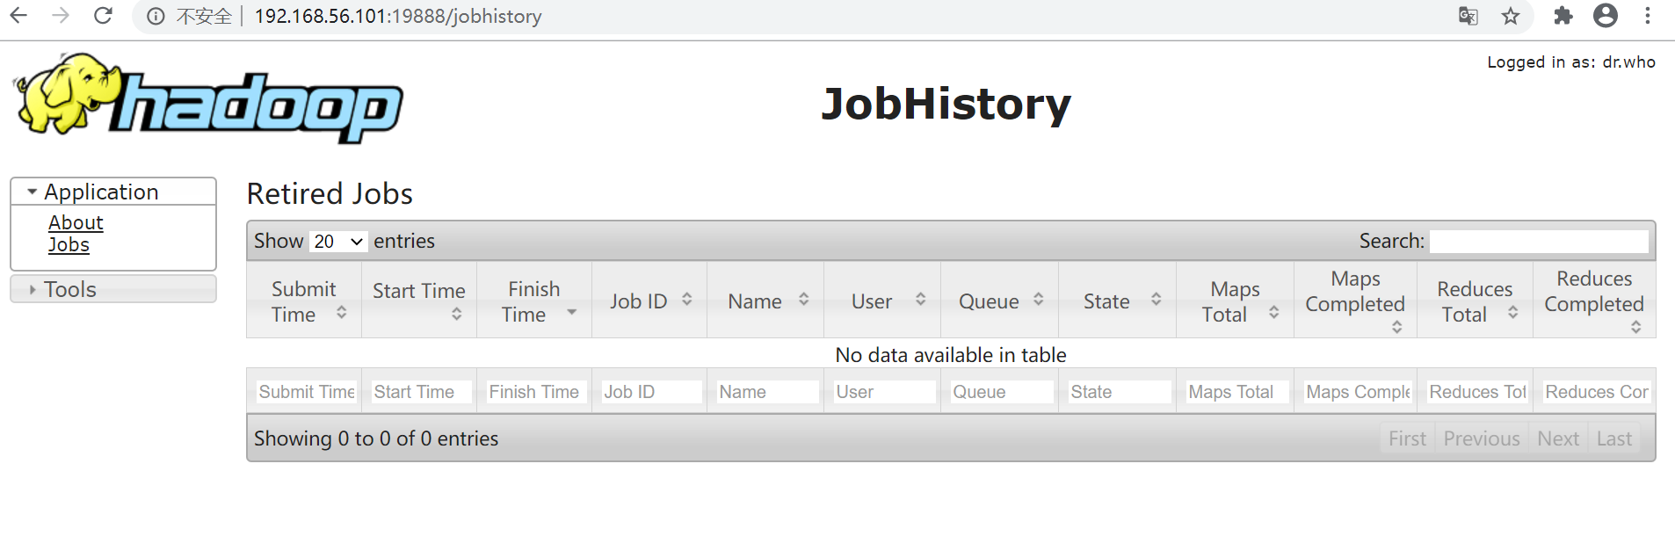Screen dimensions: 1675x558
Task: Sort by Finish Time column
Action: [534, 301]
